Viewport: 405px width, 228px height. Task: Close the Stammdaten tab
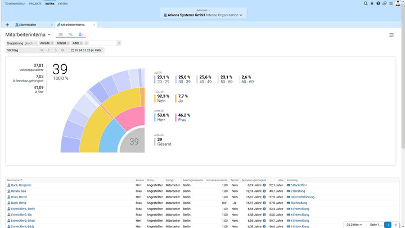coord(52,25)
